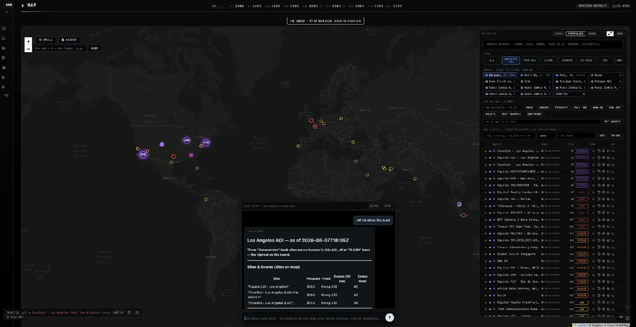Open the clipboard icon in left sidebar
Viewport: 636px width, 327px height.
4,78
